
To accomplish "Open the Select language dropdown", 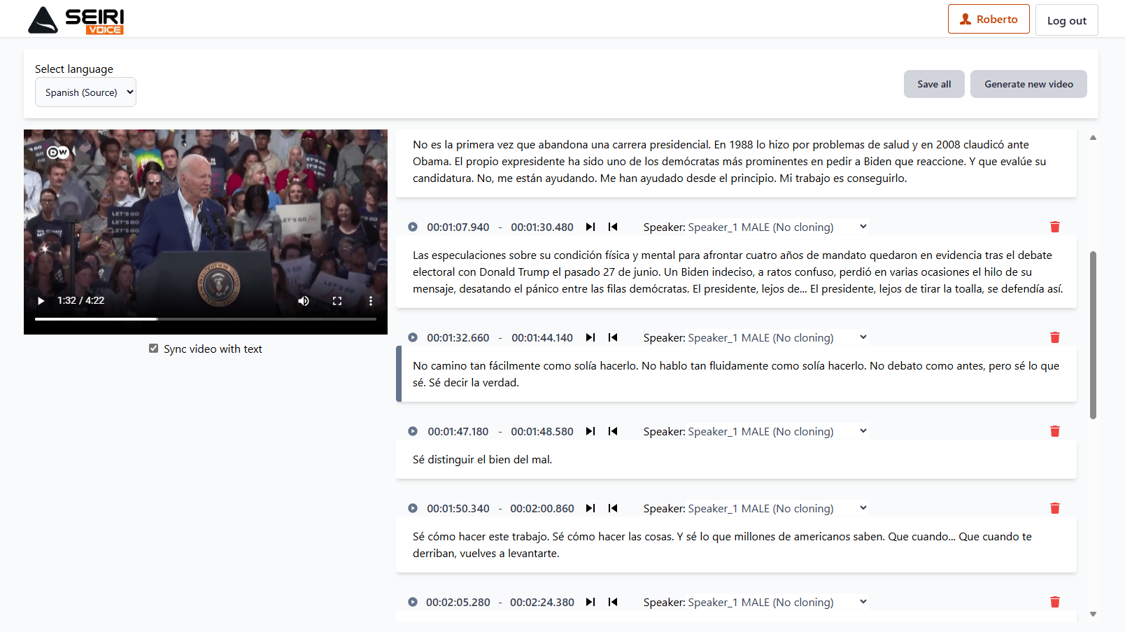I will (x=85, y=92).
